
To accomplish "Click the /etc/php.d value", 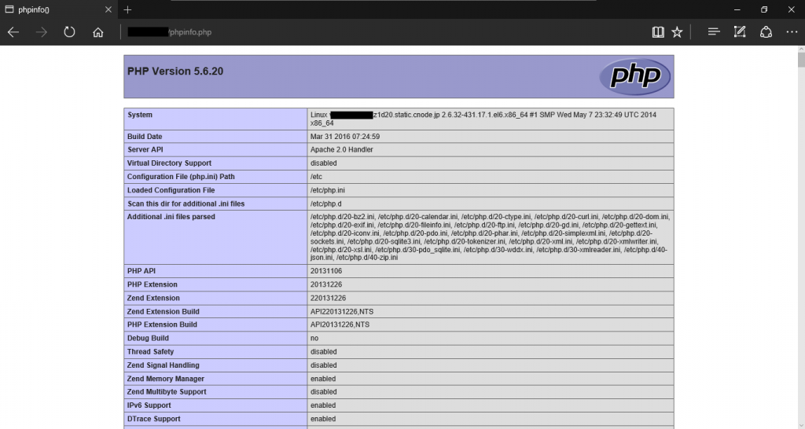I will [325, 203].
